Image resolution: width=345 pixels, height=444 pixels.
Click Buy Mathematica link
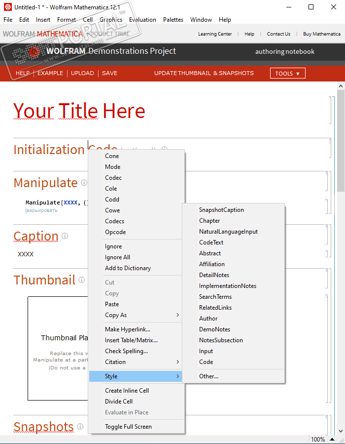pos(321,34)
